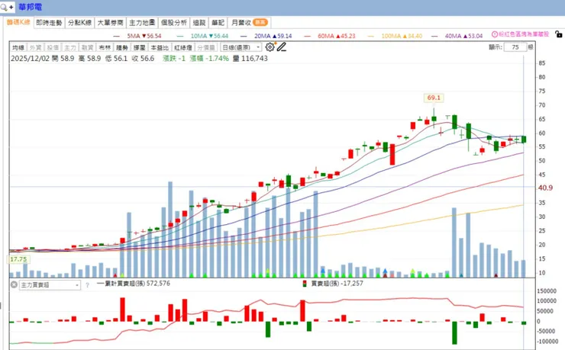Toggle the 紅綠燈 overlay button
565x350 pixels.
(x=183, y=47)
